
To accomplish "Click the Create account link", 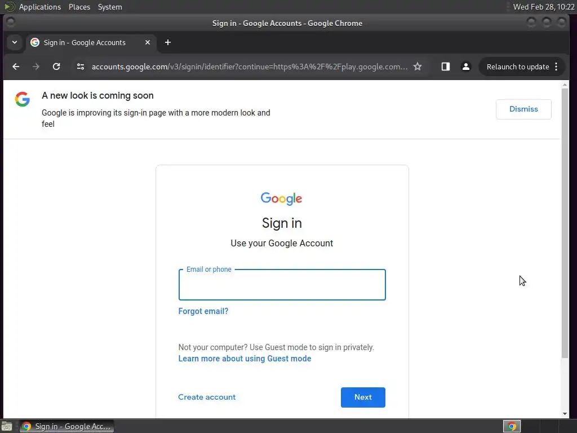I will (x=207, y=397).
